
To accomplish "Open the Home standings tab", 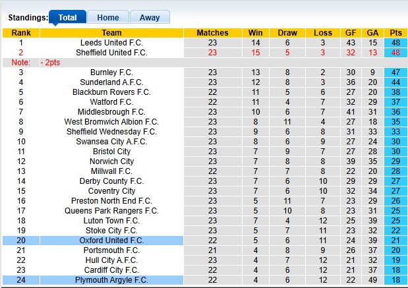I will coord(108,18).
